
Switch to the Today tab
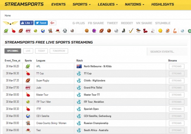point(41,51)
